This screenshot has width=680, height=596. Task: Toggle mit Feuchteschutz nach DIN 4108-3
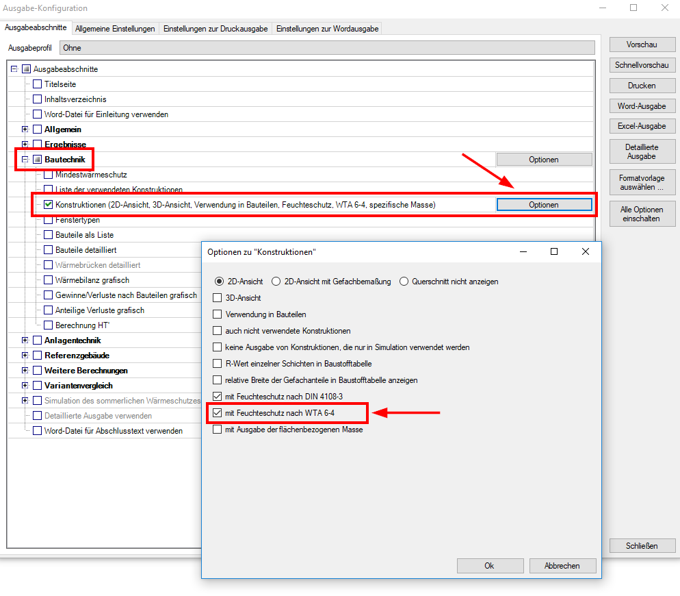218,397
